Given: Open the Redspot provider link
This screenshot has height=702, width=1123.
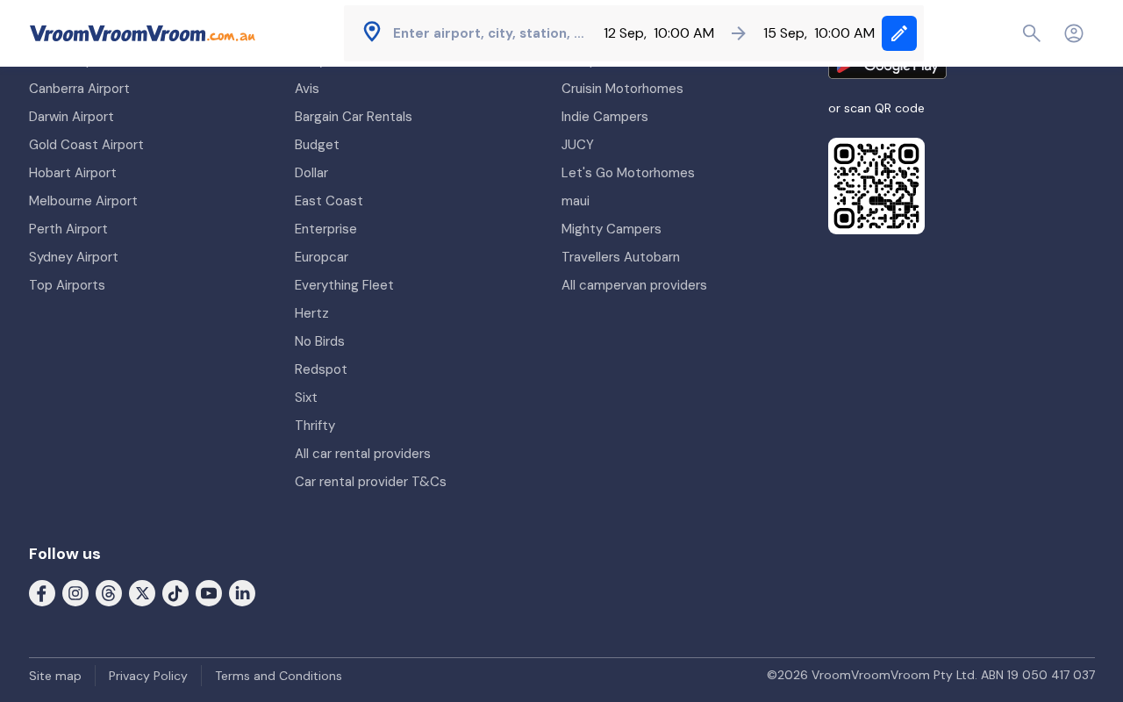Looking at the screenshot, I should [x=321, y=369].
